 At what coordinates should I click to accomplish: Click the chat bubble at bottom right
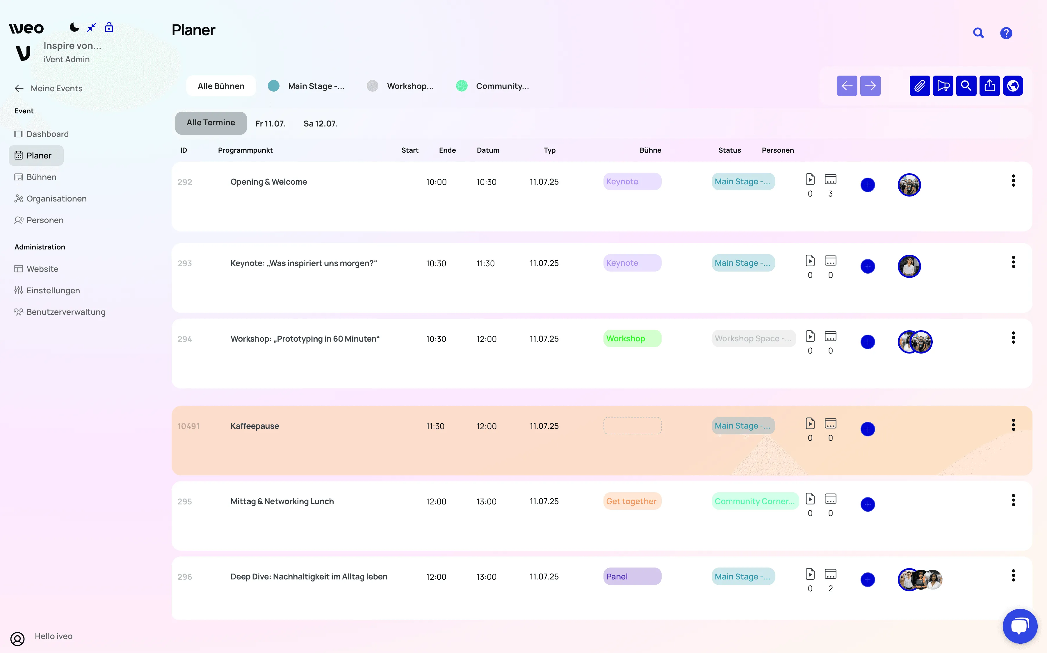tap(1020, 626)
